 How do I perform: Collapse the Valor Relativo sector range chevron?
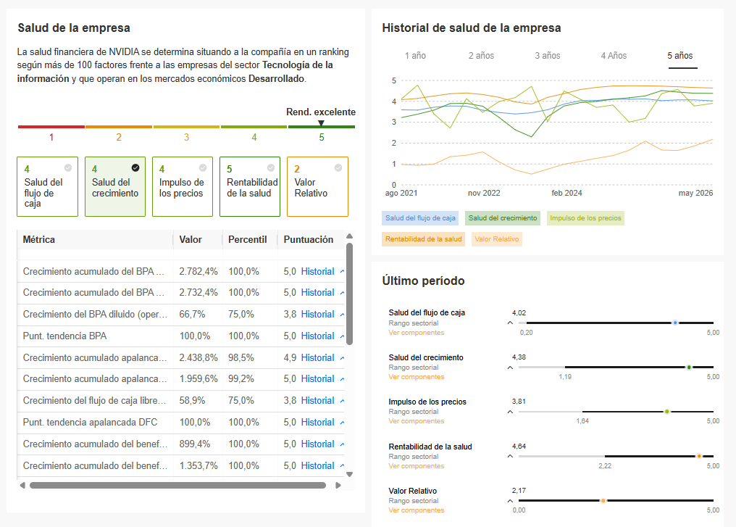(x=510, y=501)
